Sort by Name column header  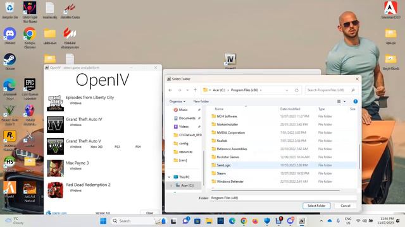pos(219,109)
